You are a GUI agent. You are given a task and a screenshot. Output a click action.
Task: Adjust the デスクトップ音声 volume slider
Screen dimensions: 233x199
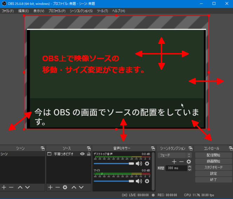(114, 163)
